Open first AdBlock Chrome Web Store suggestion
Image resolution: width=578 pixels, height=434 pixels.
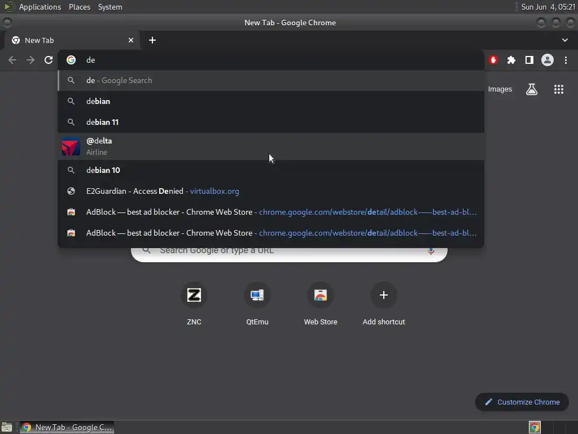click(x=271, y=212)
